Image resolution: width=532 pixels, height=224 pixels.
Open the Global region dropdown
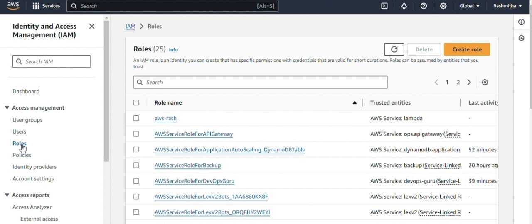[x=469, y=6]
